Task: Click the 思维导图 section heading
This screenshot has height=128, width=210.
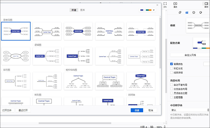Action: point(8,20)
